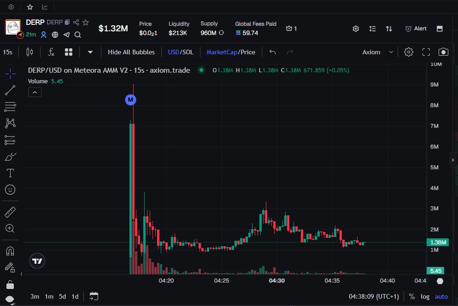
Task: Open the TradingView logo link
Action: point(37,261)
